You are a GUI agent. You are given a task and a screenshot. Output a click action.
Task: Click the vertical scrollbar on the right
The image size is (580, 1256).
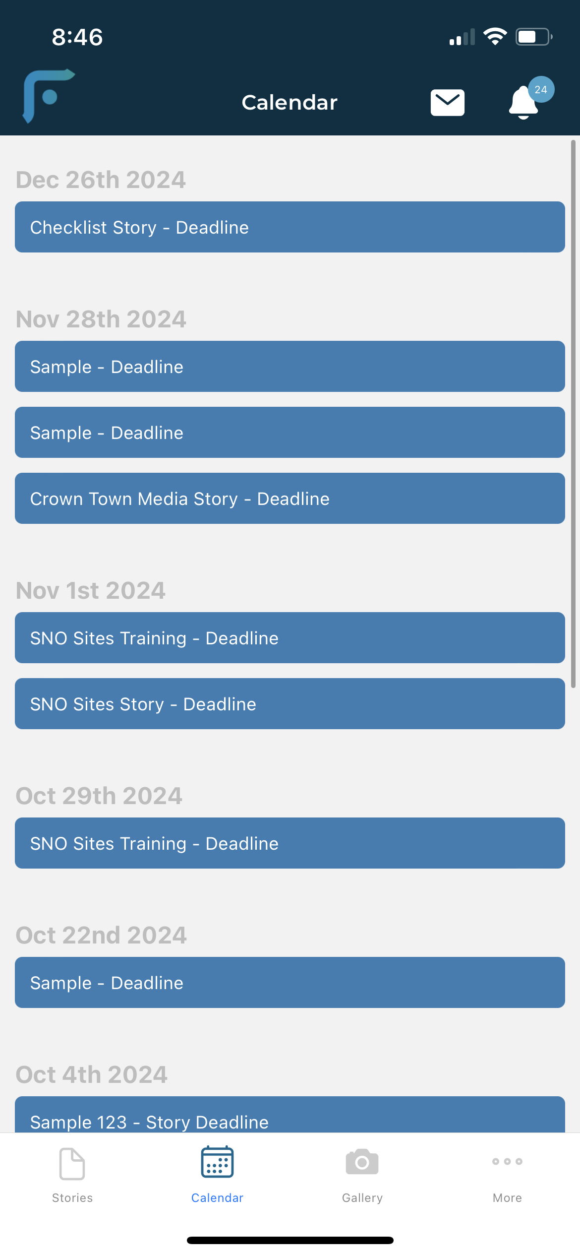[x=573, y=414]
